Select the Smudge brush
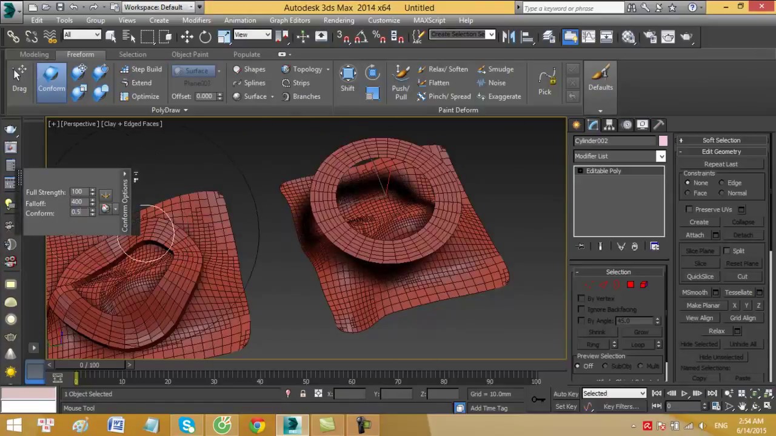776x436 pixels. (x=495, y=69)
